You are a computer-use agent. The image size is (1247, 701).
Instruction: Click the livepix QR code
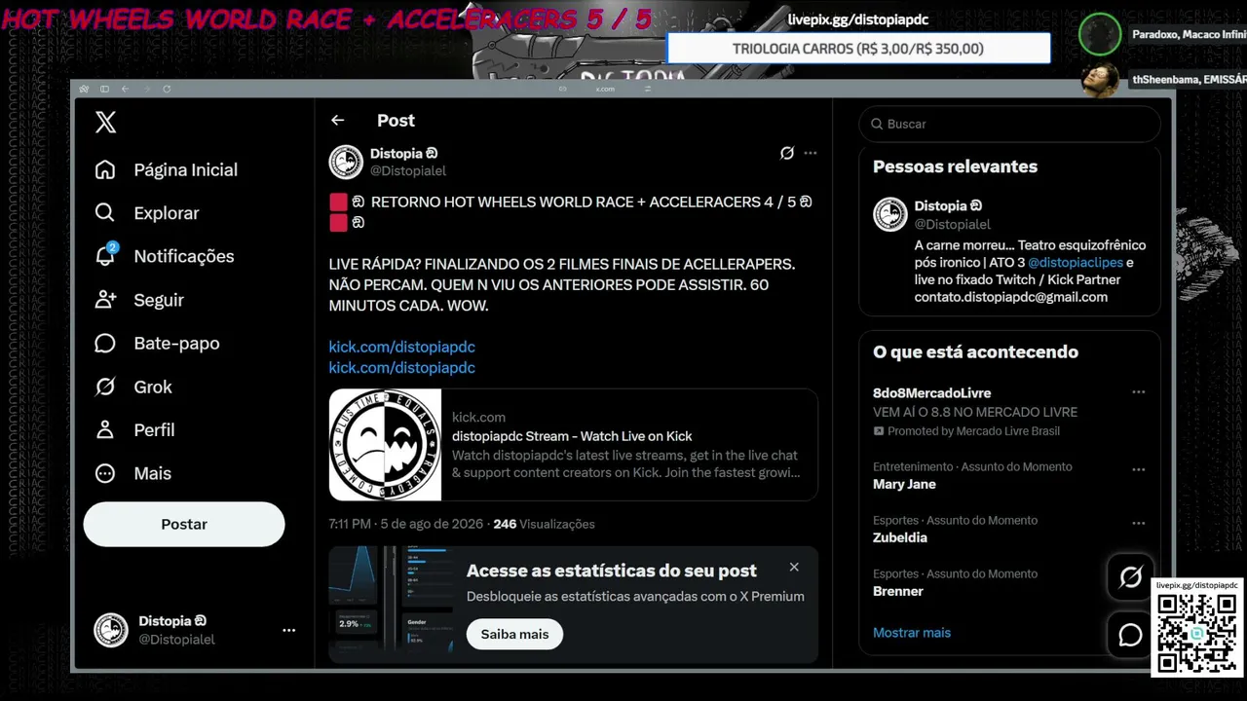coord(1197,633)
